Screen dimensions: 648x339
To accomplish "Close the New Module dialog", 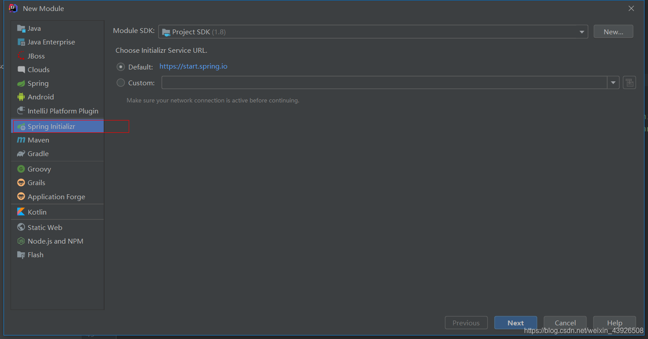I will click(631, 8).
